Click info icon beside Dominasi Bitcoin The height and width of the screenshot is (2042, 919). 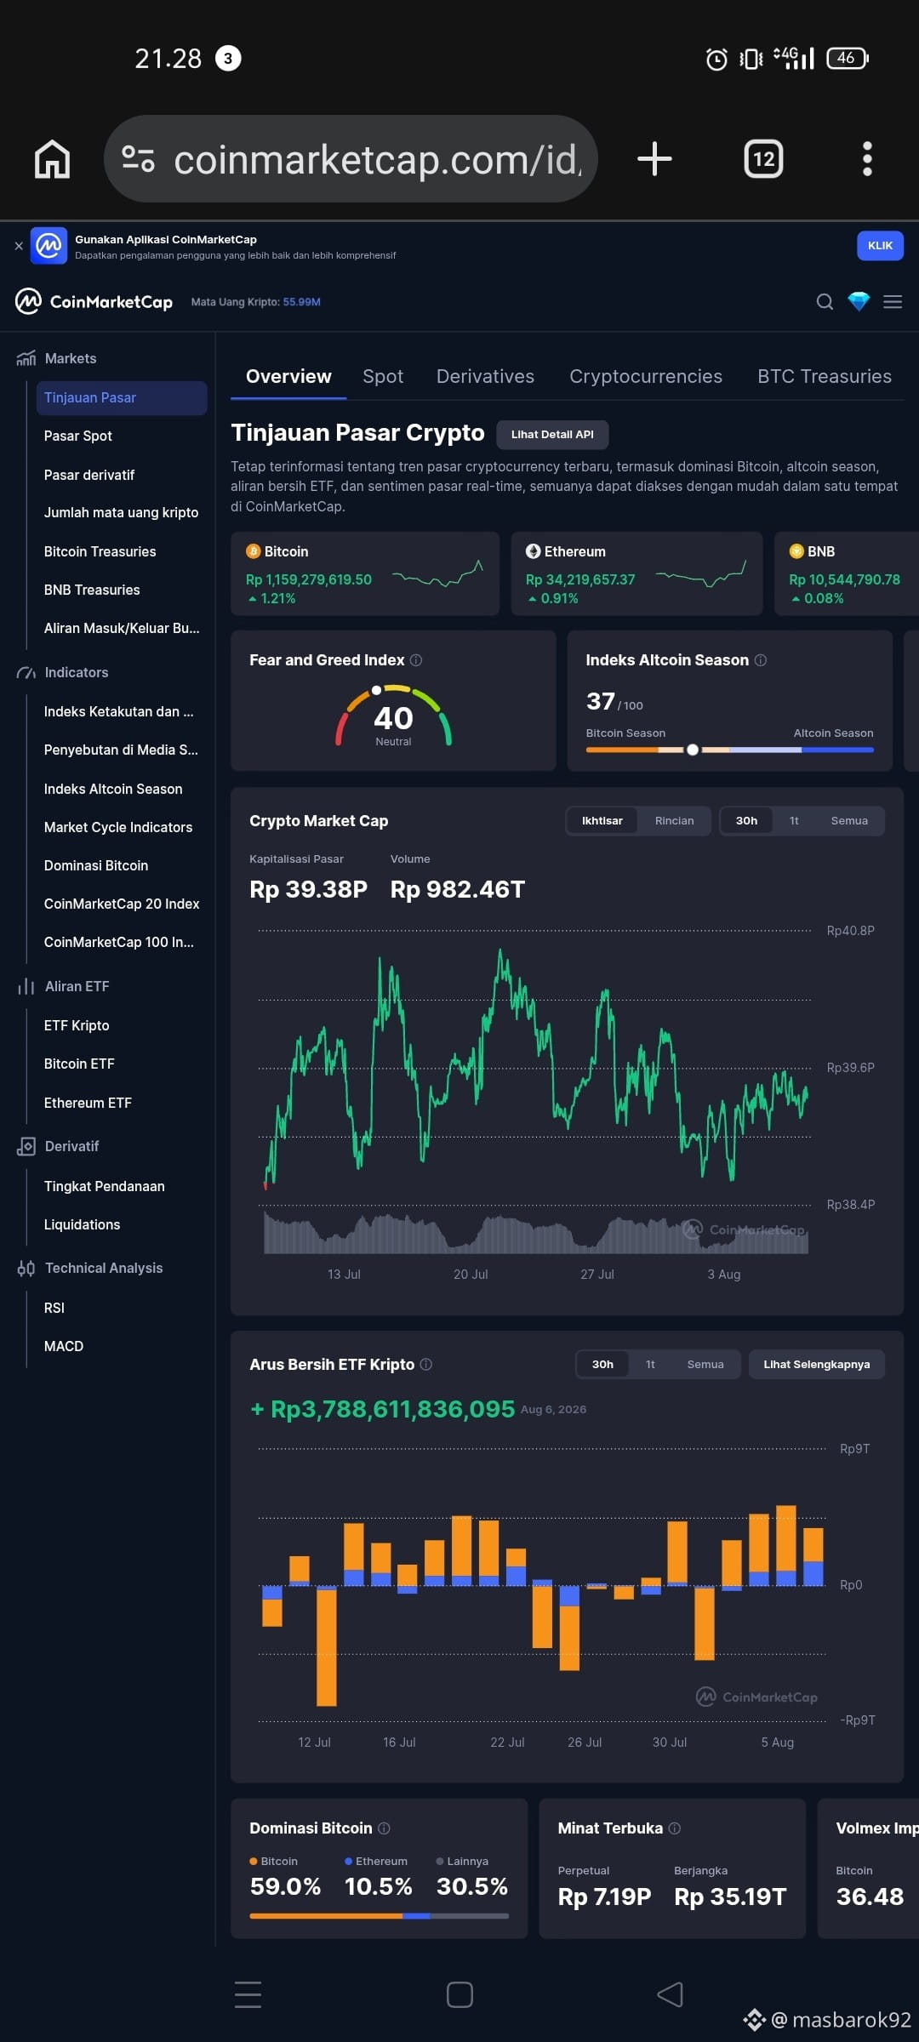(384, 1828)
